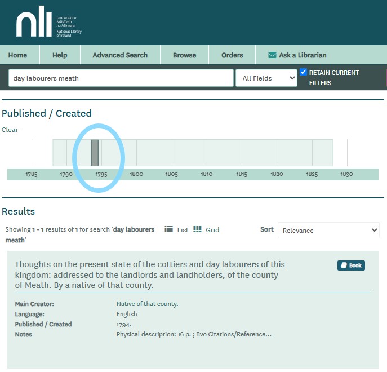Uncheck the Retain Current Filters checkbox
The height and width of the screenshot is (372, 387).
tap(304, 72)
